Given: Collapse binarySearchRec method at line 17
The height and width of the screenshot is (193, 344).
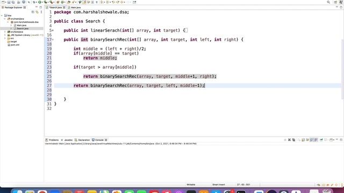Looking at the screenshot, I should [53, 40].
